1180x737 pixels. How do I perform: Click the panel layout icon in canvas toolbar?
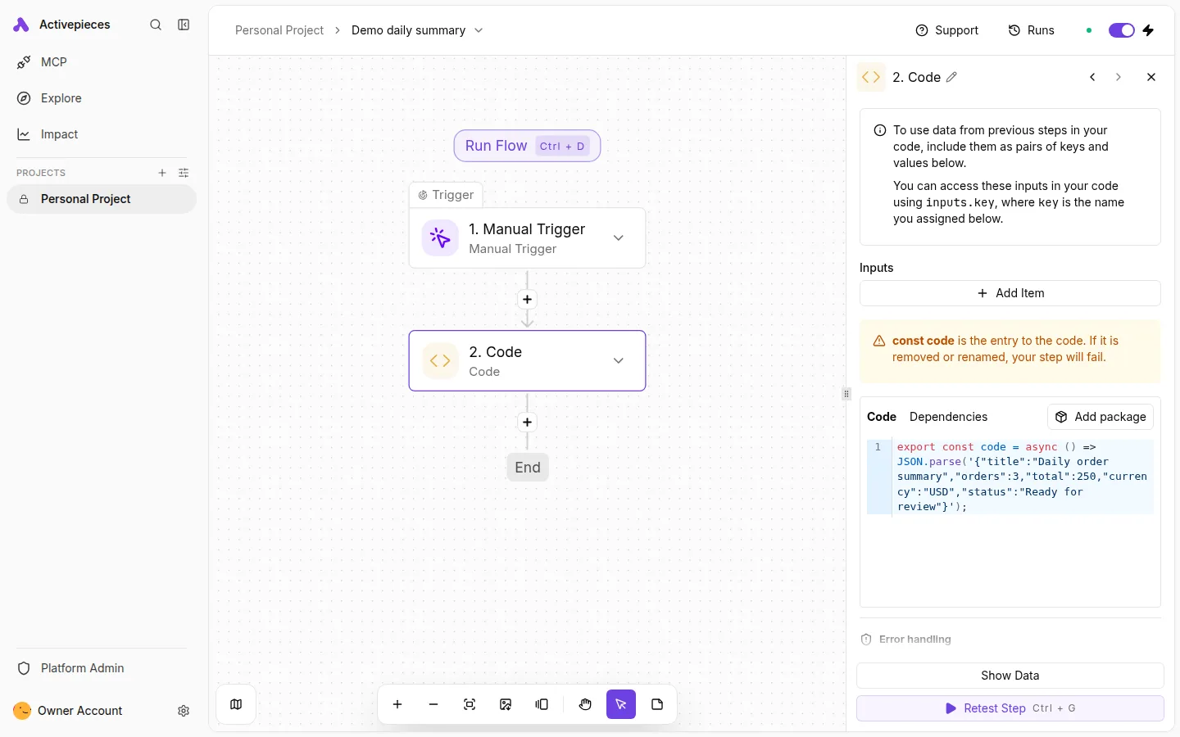point(542,704)
